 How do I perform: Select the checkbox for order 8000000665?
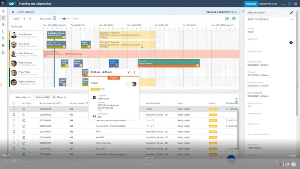pyautogui.click(x=14, y=115)
